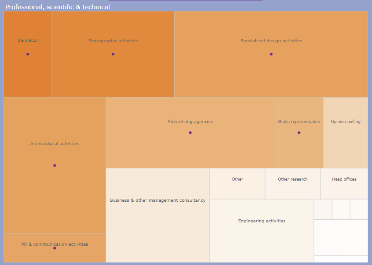Viewport: 372px width, 265px height.
Task: Click the Architectural activities label
Action: pos(55,144)
